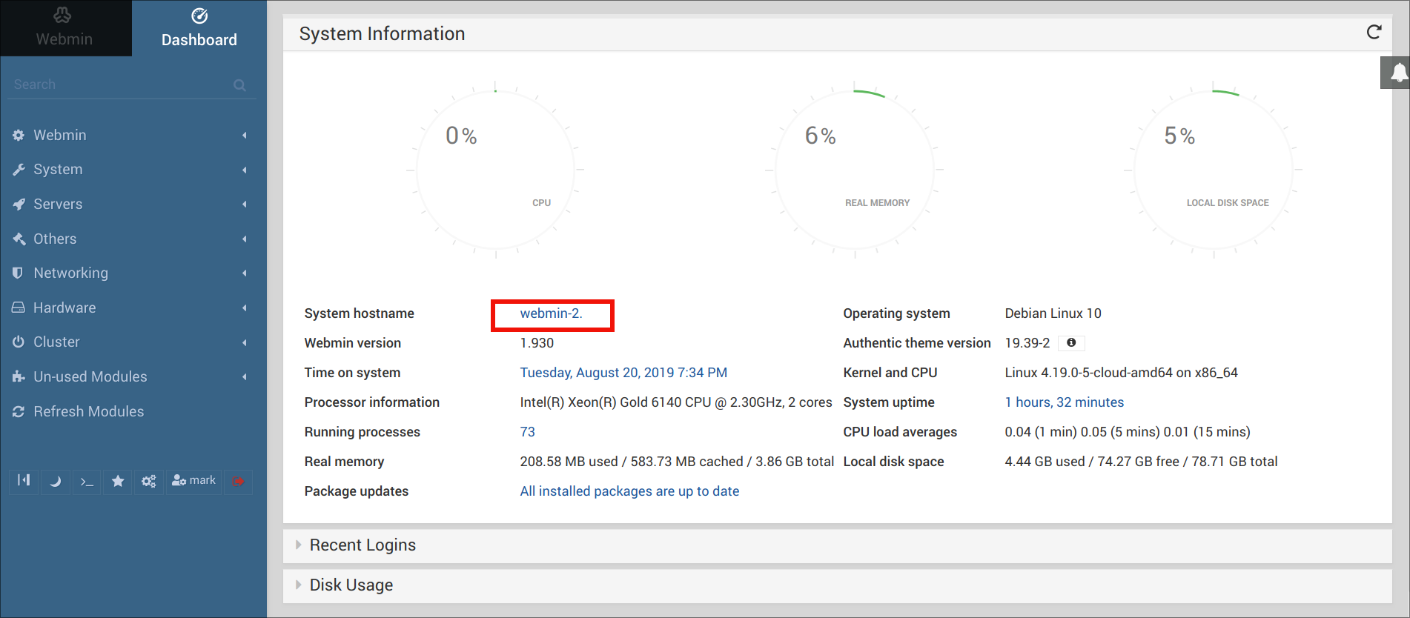
Task: Click the caret arrow on the Networking row
Action: [x=244, y=273]
